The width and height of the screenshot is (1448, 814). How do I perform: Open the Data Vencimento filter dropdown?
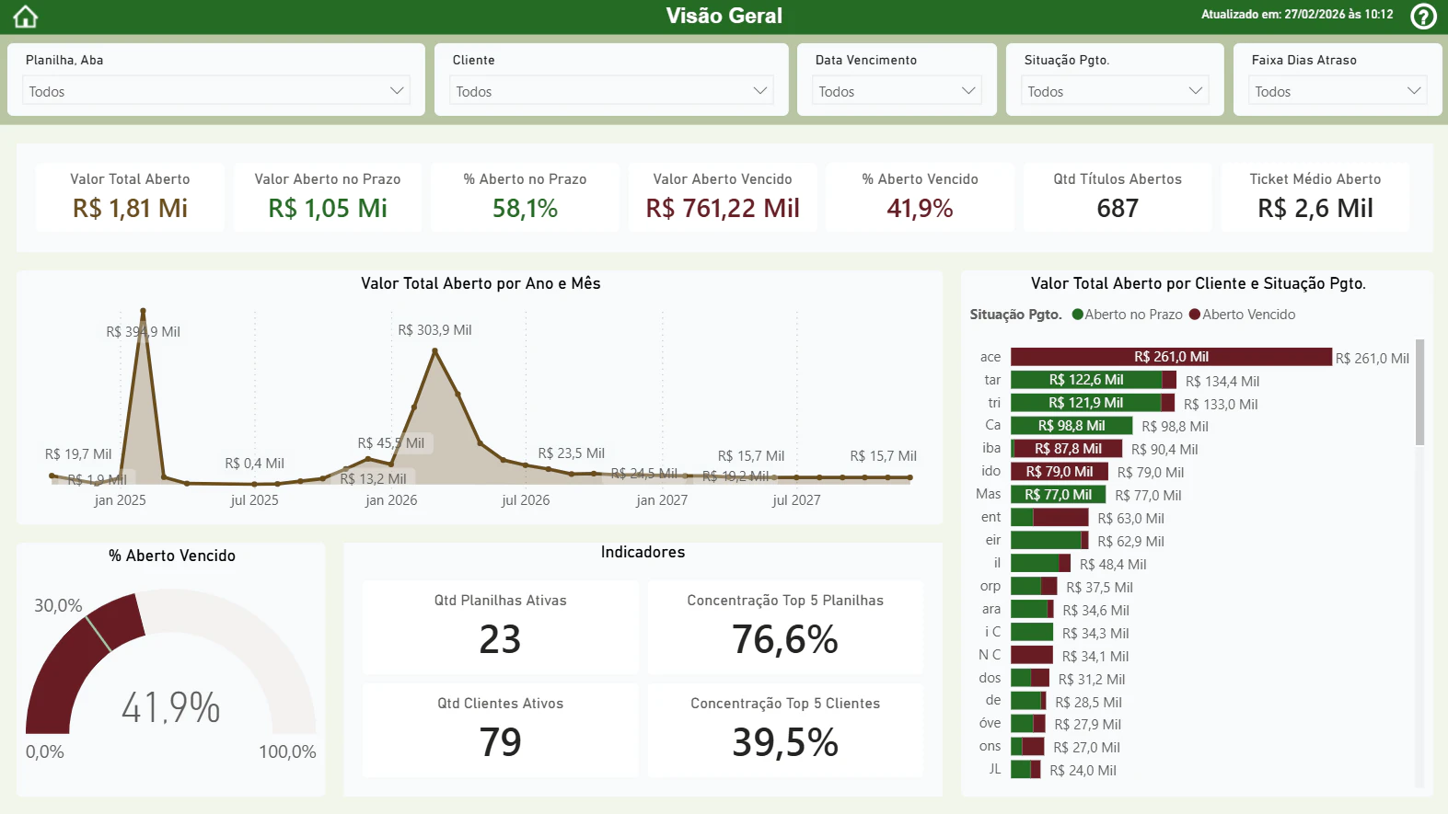point(897,91)
